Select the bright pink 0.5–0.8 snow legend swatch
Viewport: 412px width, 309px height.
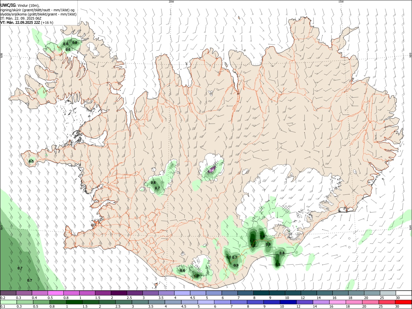55,293
